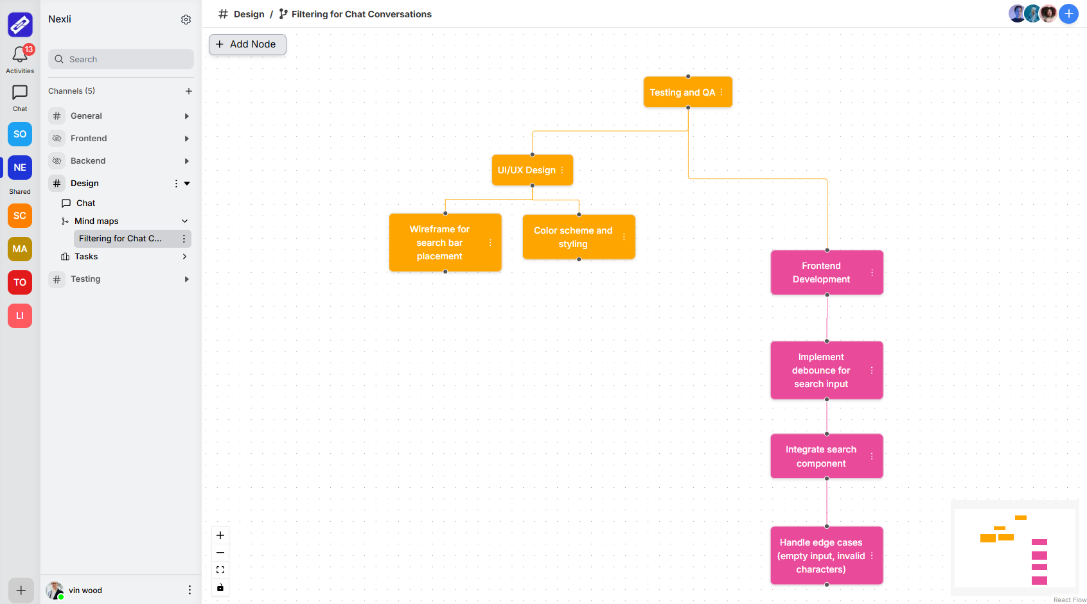Invite member with blue plus button
1087x604 pixels.
(x=1068, y=13)
